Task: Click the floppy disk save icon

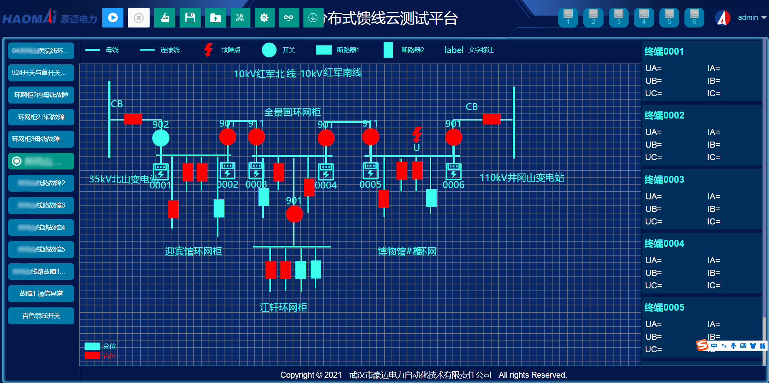Action: [190, 18]
